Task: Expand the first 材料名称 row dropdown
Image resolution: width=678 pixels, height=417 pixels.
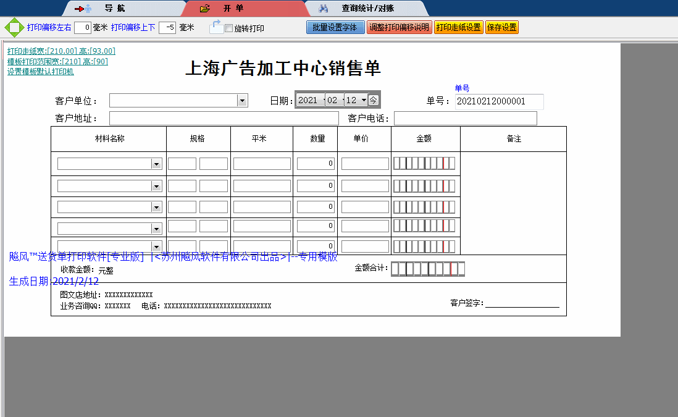Action: (156, 163)
